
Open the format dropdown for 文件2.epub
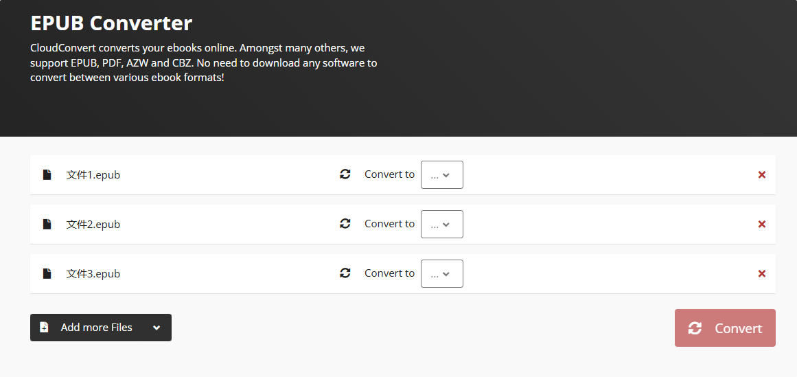point(441,224)
